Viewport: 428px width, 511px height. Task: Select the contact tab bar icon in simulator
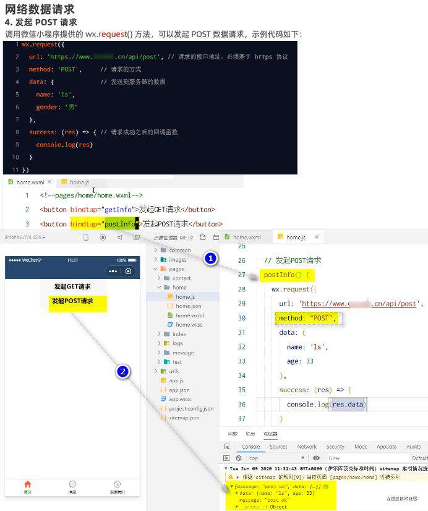point(118,487)
